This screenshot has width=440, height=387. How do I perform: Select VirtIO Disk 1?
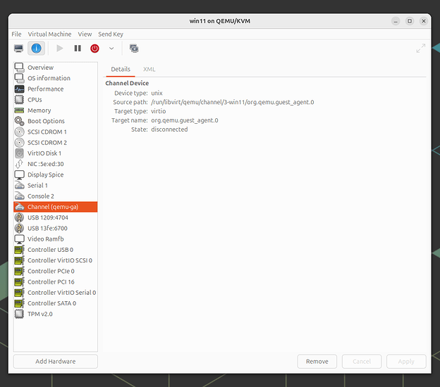pyautogui.click(x=56, y=153)
